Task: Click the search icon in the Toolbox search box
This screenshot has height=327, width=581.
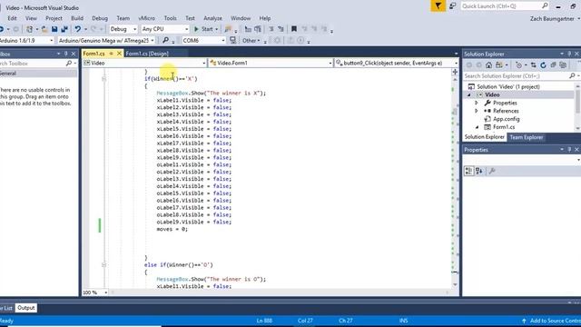Action: [69, 64]
